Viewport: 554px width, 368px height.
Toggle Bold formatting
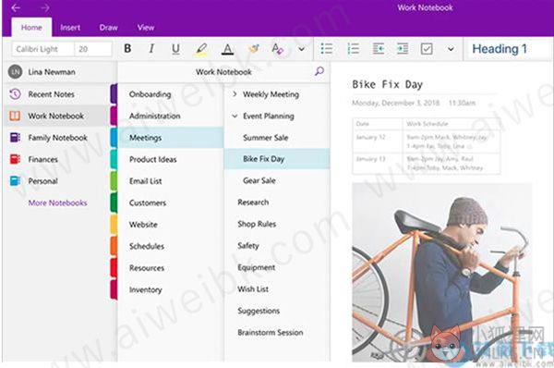click(128, 48)
